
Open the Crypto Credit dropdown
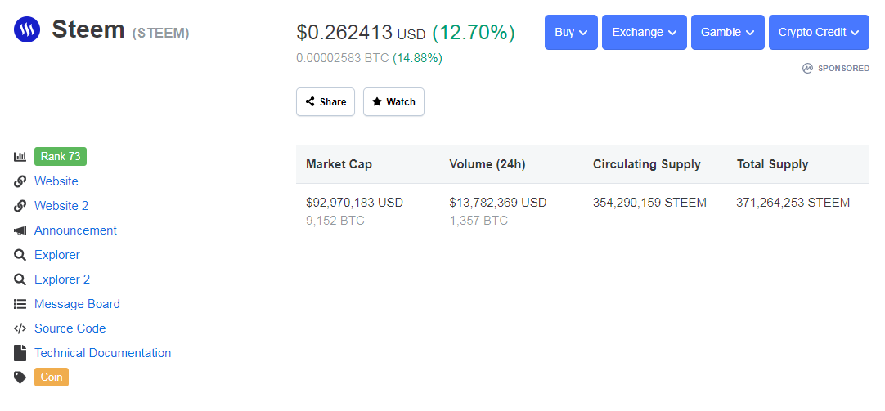pyautogui.click(x=818, y=32)
